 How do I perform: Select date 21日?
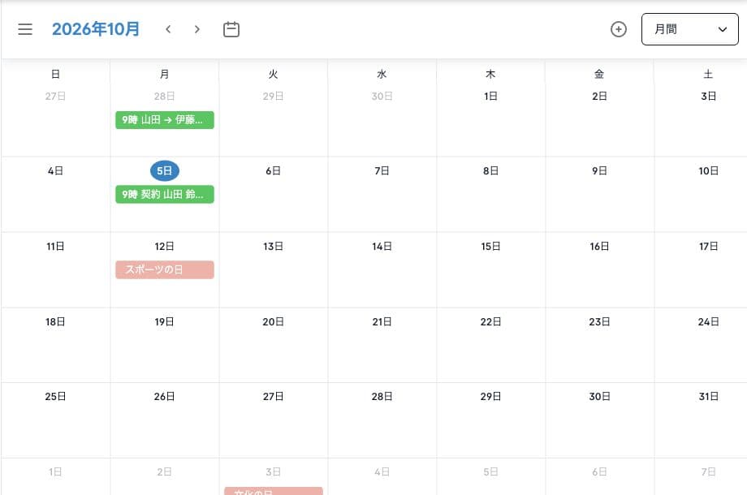[382, 321]
